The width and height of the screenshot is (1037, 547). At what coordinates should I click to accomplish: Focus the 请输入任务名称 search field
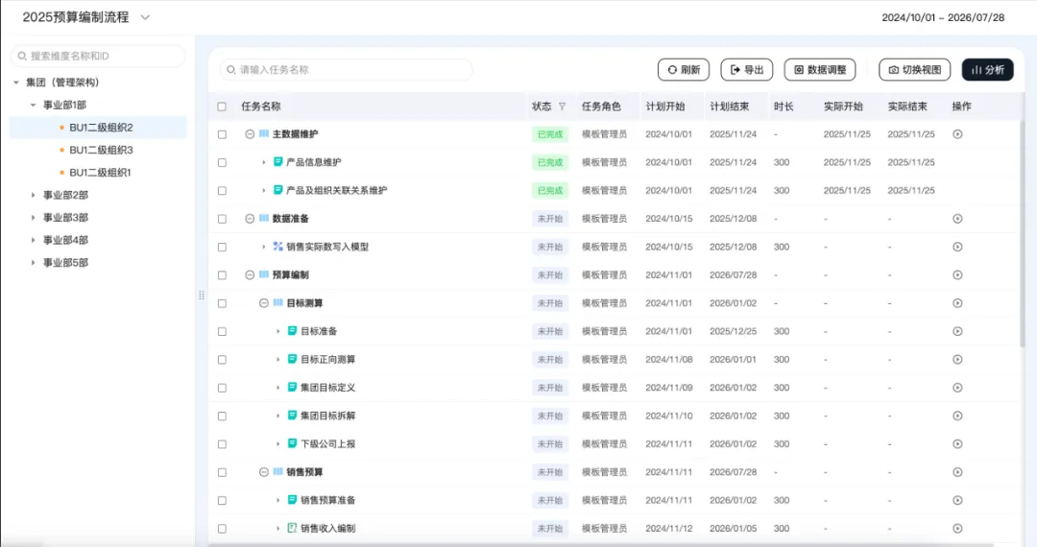[x=346, y=69]
